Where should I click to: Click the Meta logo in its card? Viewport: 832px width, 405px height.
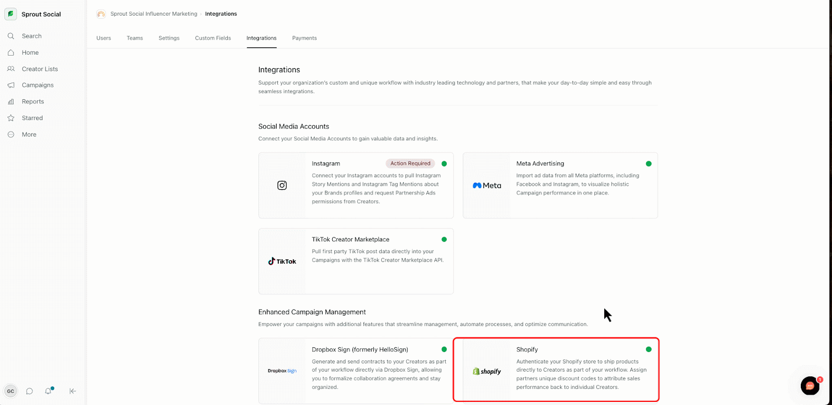click(487, 186)
